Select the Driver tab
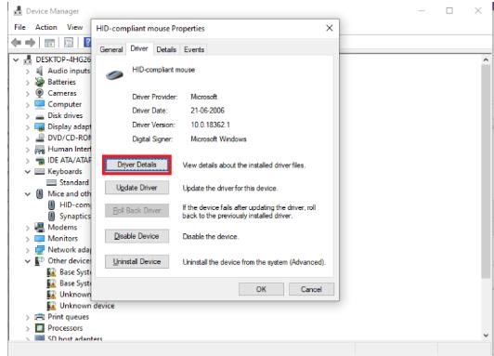This screenshot has width=494, height=356. (139, 48)
